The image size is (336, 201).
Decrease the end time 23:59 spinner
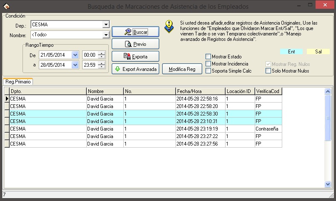(x=102, y=67)
